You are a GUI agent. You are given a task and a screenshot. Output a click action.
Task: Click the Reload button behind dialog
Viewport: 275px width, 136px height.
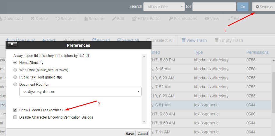click(x=101, y=40)
